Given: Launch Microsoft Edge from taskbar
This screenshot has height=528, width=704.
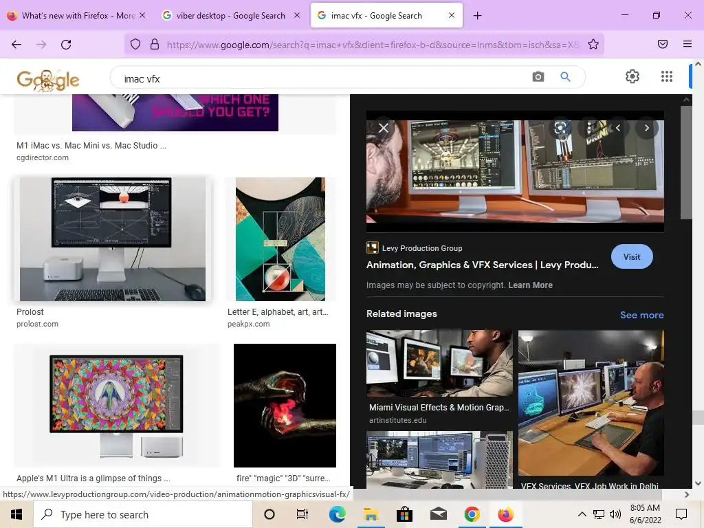Looking at the screenshot, I should (x=337, y=514).
